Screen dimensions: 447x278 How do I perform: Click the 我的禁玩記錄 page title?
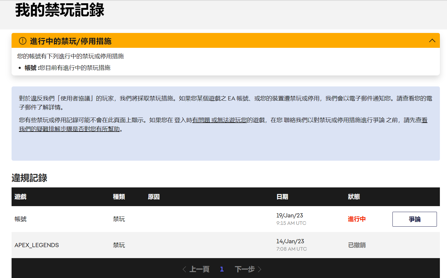pyautogui.click(x=60, y=10)
